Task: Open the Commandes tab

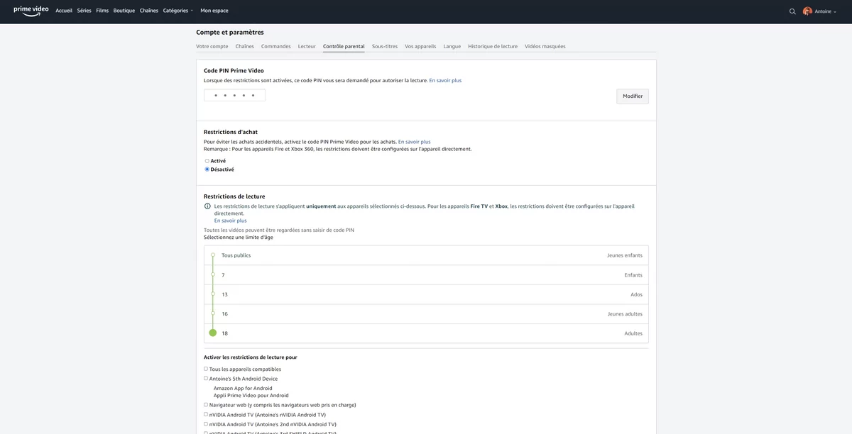Action: point(276,46)
